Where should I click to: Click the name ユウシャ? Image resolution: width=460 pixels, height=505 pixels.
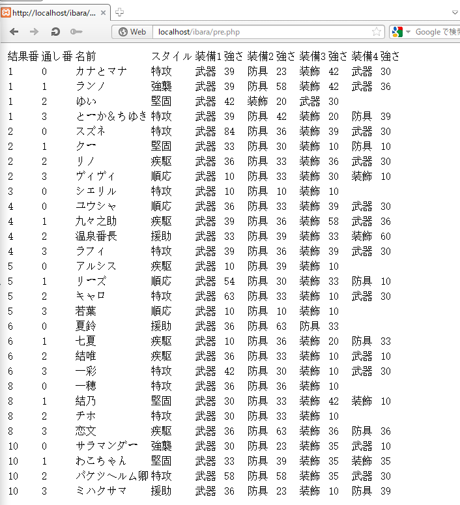[96, 206]
